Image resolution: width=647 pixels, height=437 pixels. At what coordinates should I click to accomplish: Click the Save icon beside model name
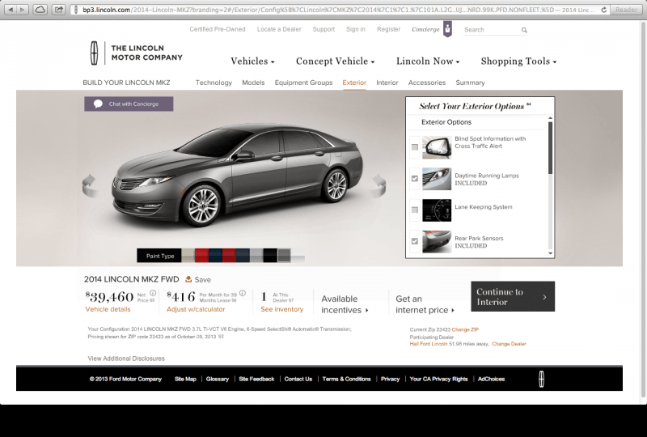188,279
